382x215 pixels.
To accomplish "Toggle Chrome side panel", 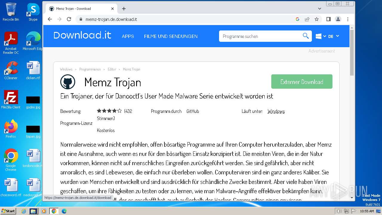I will [x=328, y=19].
